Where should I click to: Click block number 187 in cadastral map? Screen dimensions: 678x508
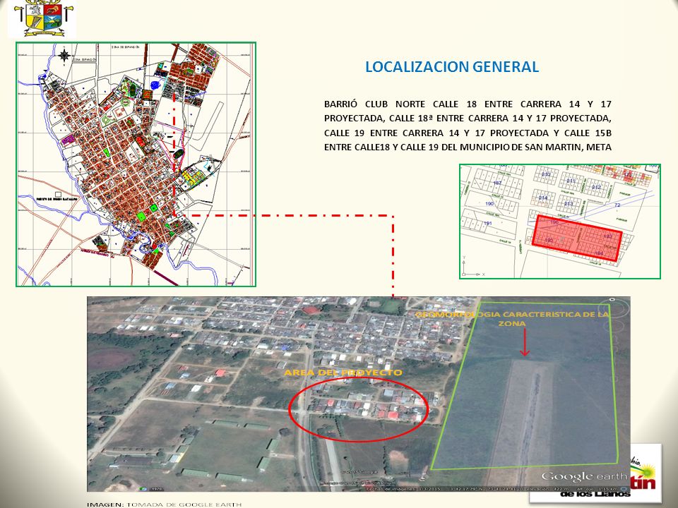pos(497,183)
